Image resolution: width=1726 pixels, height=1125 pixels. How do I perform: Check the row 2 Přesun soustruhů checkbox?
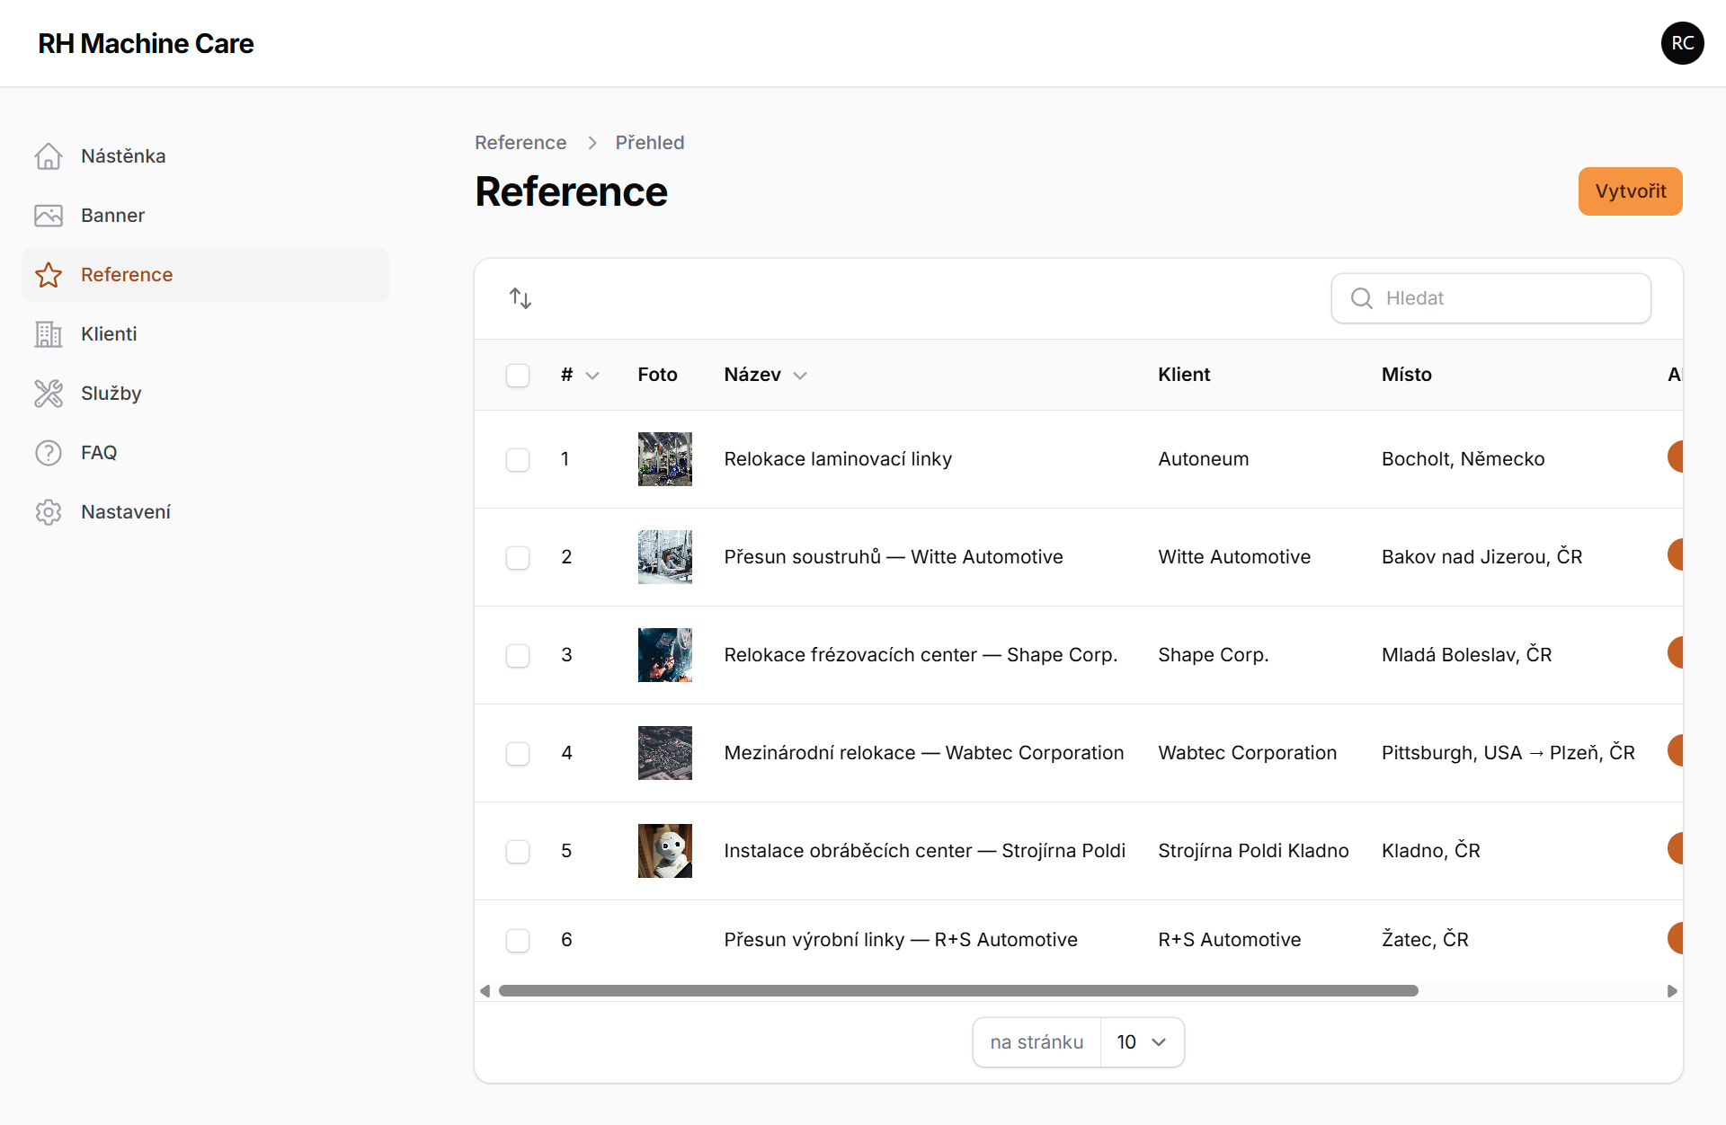click(518, 558)
